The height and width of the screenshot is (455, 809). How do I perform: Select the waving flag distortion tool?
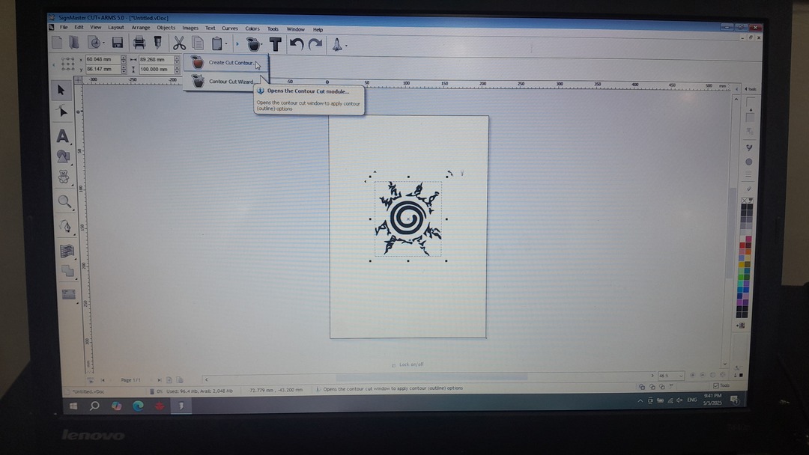tap(67, 251)
